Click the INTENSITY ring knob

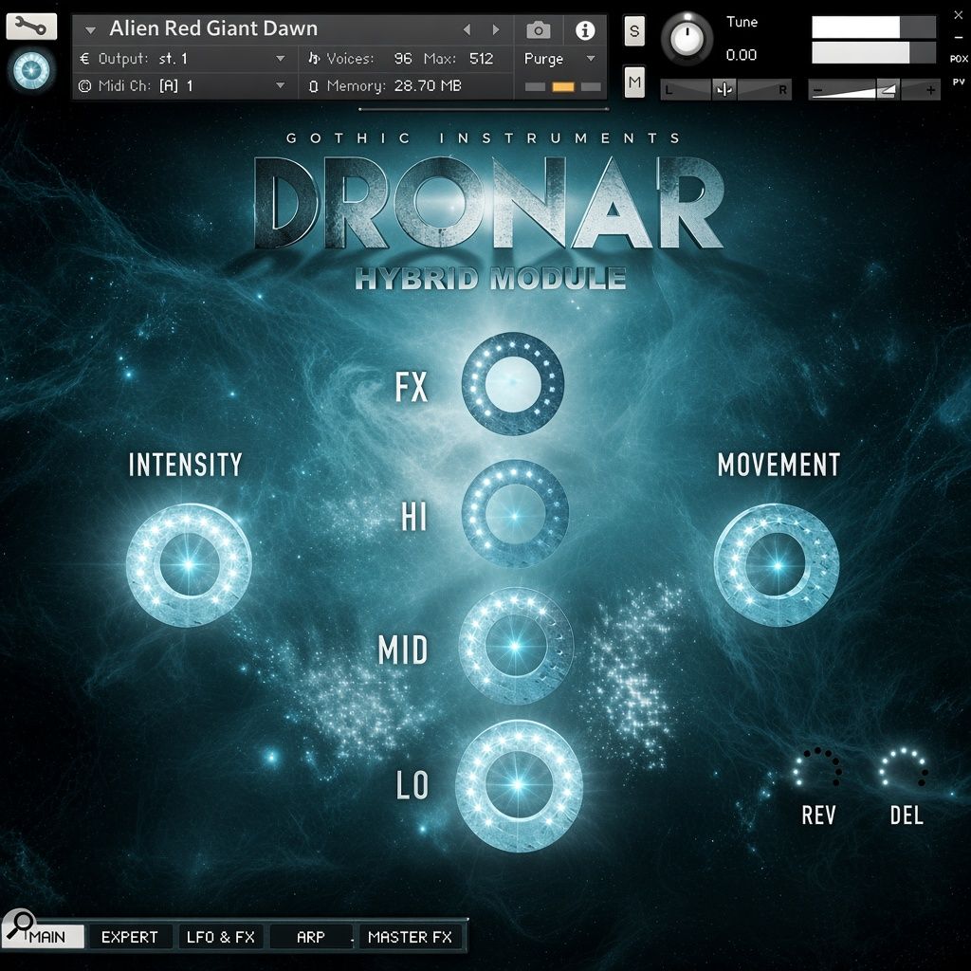[x=189, y=565]
